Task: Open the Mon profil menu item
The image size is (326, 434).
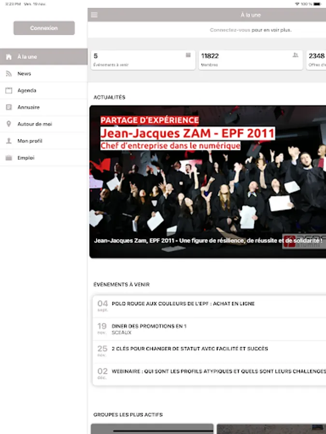Action: (44, 141)
